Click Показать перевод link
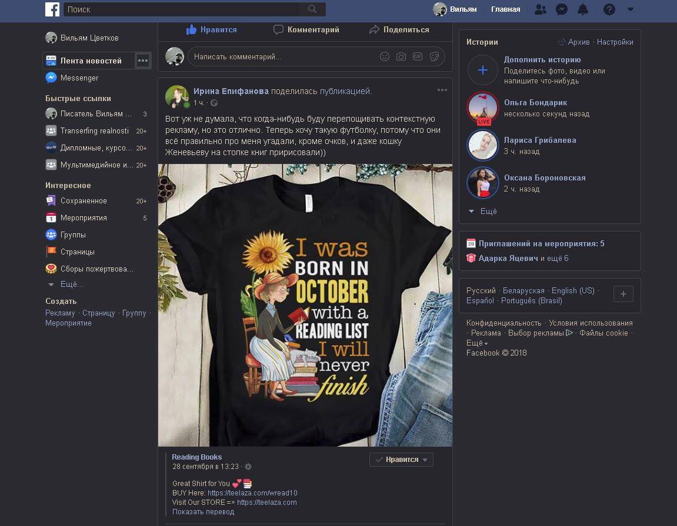Image resolution: width=677 pixels, height=526 pixels. point(204,512)
